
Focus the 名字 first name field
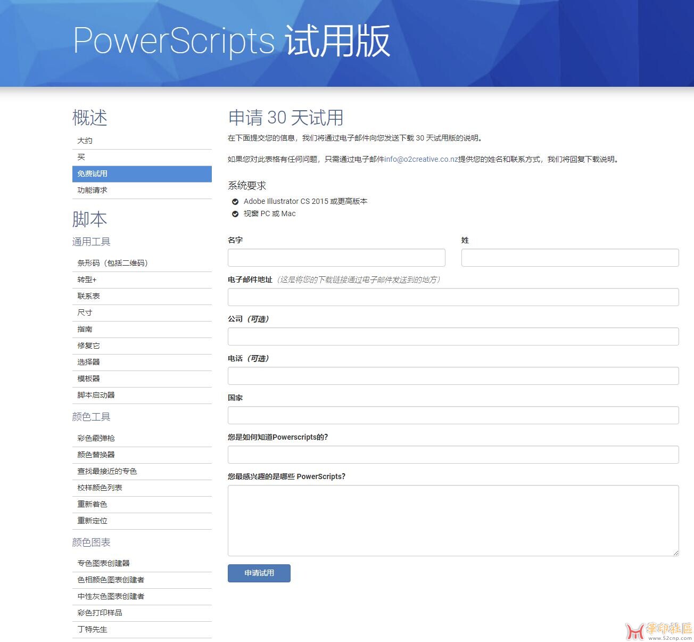pos(336,258)
